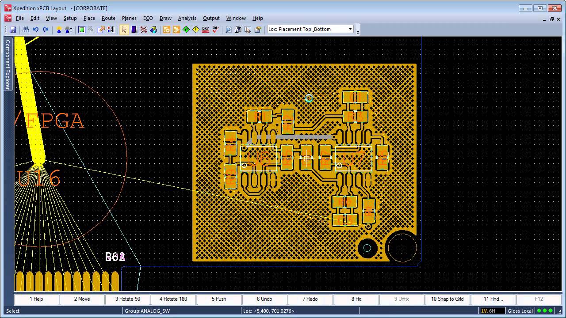Switch to Route mode icon
Viewport: 566px width, 318px height.
pos(144,30)
